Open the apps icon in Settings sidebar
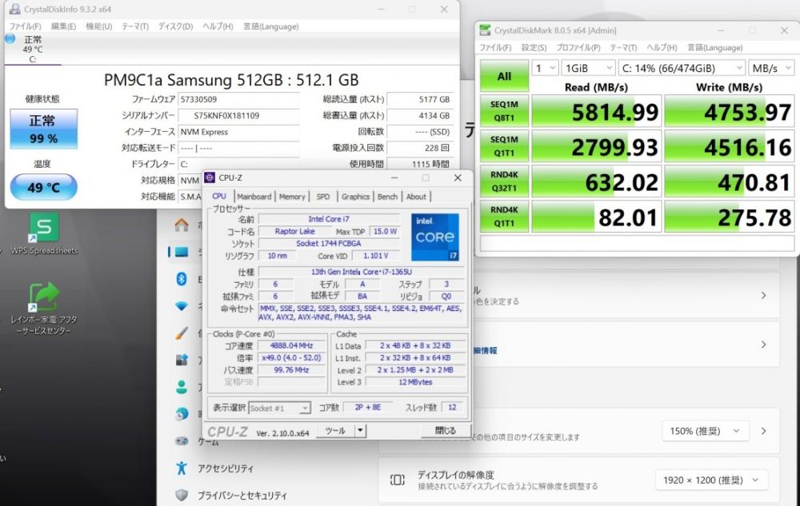 click(181, 360)
